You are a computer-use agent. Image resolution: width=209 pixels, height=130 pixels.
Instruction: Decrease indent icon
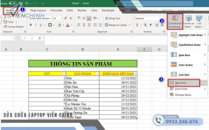(95, 25)
